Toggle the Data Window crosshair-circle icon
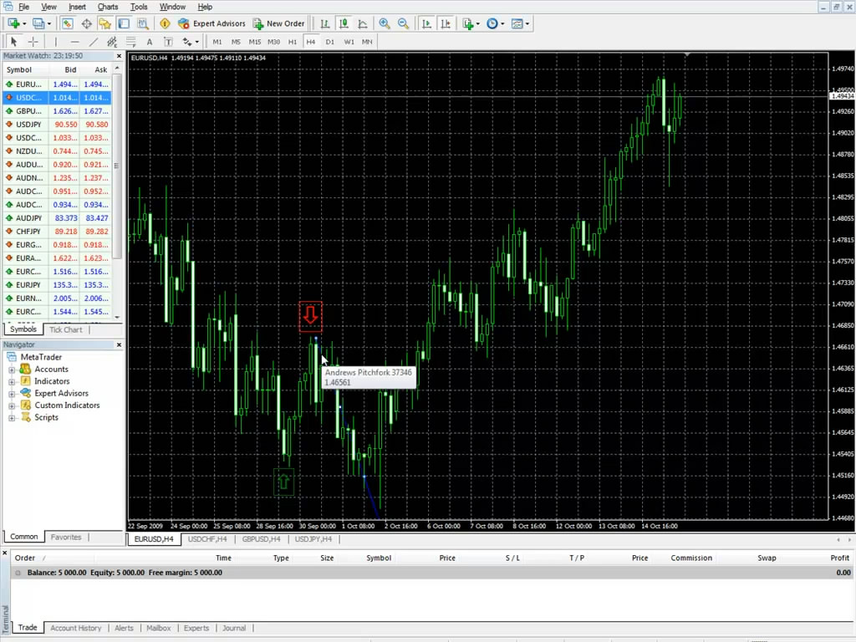856x642 pixels. (86, 23)
